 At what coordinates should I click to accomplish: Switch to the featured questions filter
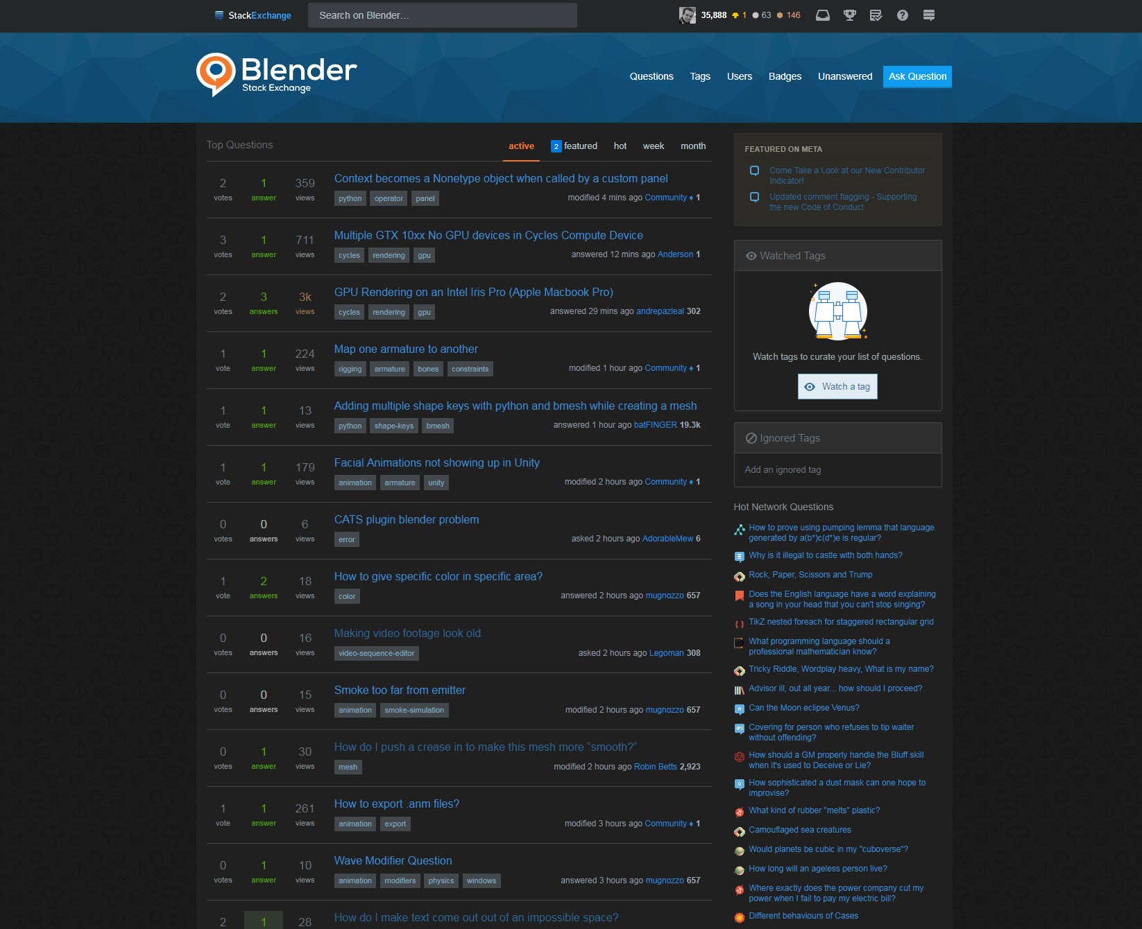coord(580,146)
